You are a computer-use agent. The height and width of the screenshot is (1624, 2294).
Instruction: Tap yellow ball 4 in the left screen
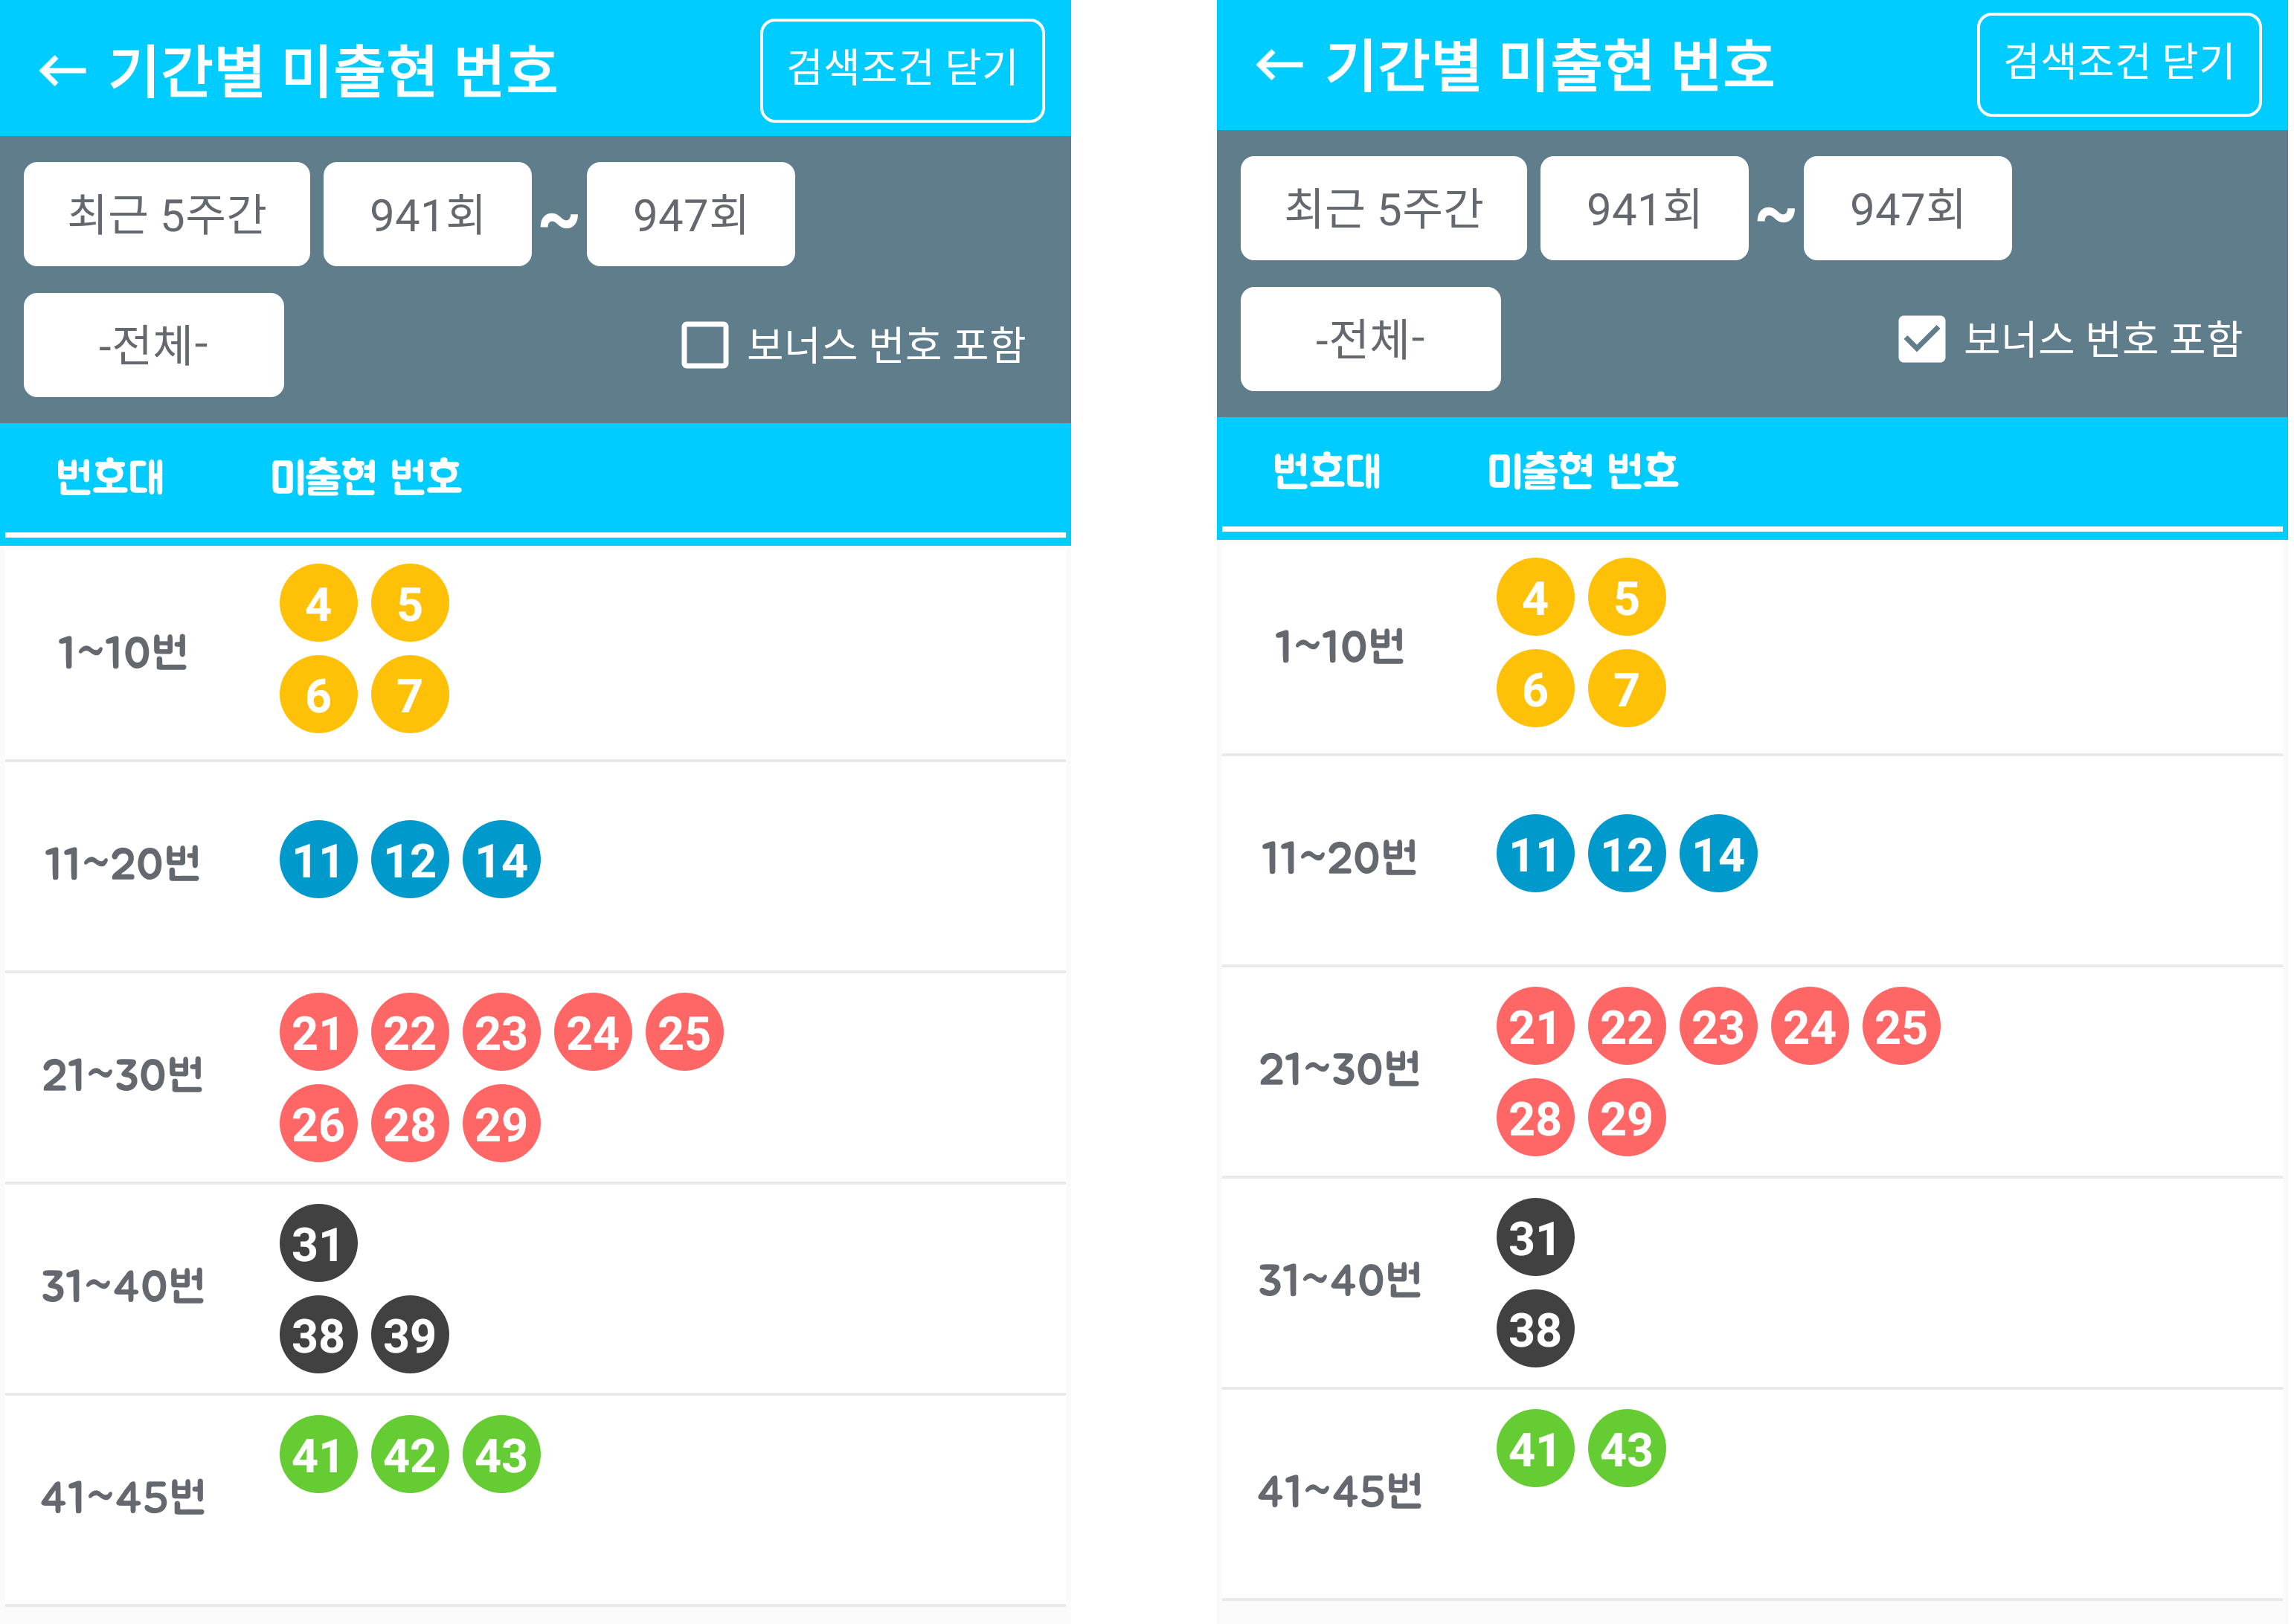(318, 604)
